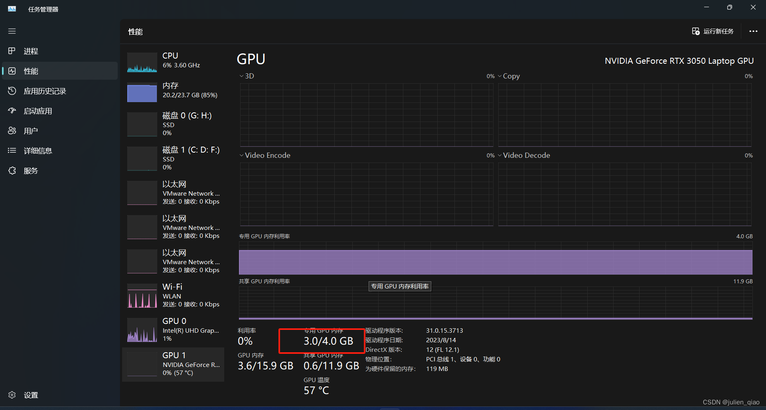Viewport: 766px width, 410px height.
Task: Click the 共享 GPU 内存利用率 graph
Action: 496,303
